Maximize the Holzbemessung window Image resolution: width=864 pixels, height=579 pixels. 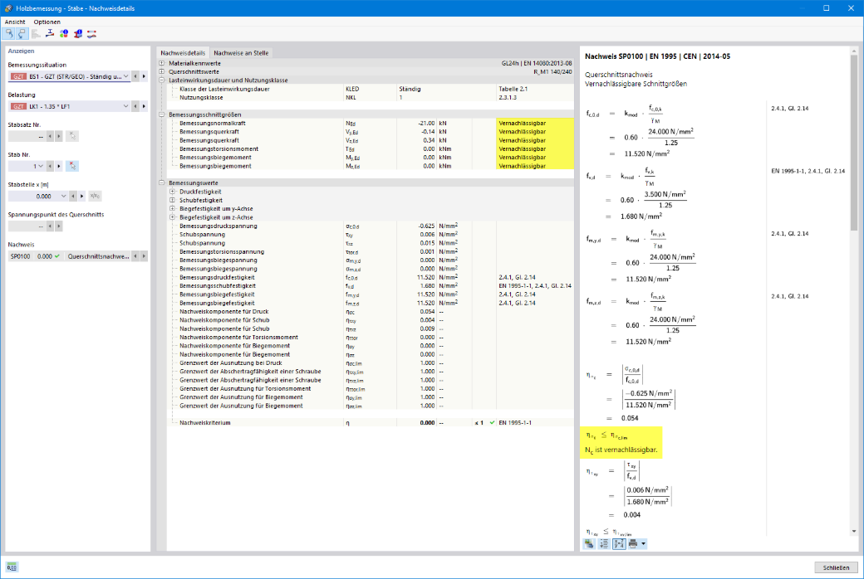(826, 8)
